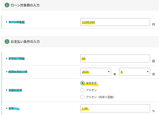Select the アドオン（利率×回数） radio button
This screenshot has width=163, height=115.
82,97
